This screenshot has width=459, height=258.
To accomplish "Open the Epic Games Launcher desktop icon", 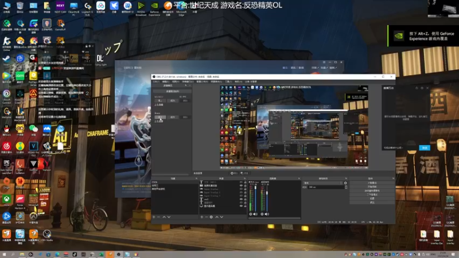I will tap(6, 166).
